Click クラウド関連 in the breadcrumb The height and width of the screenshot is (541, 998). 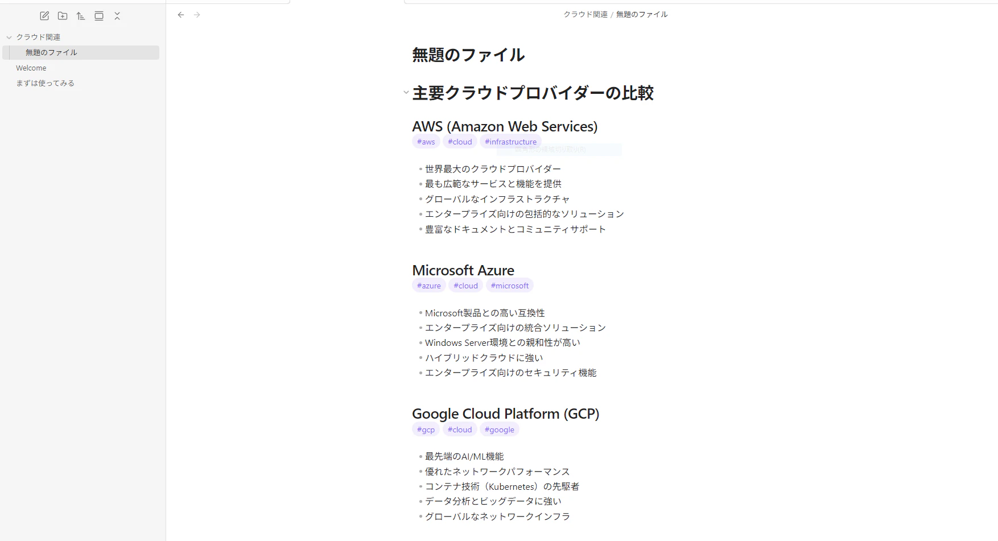pyautogui.click(x=585, y=14)
